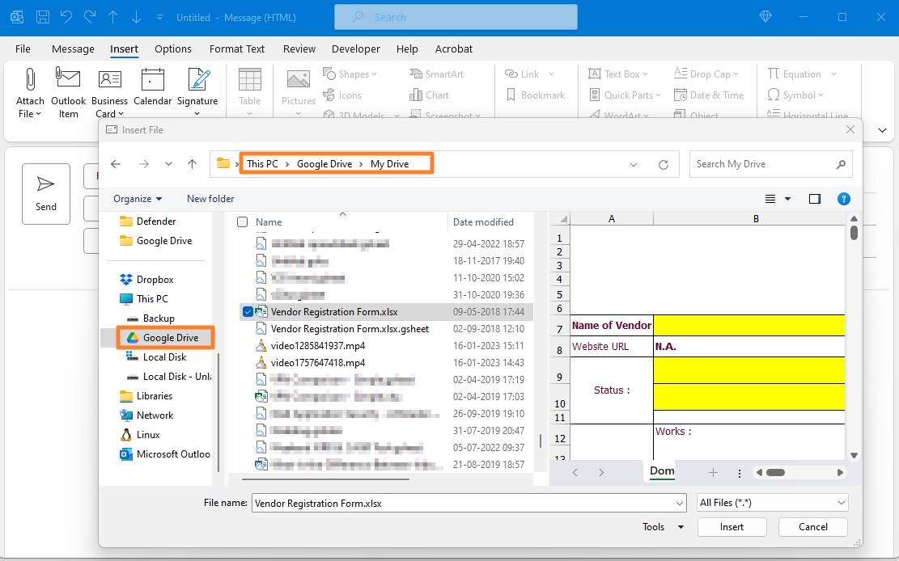Toggle the select-all checkbox above Name column
The image size is (899, 561).
point(241,221)
